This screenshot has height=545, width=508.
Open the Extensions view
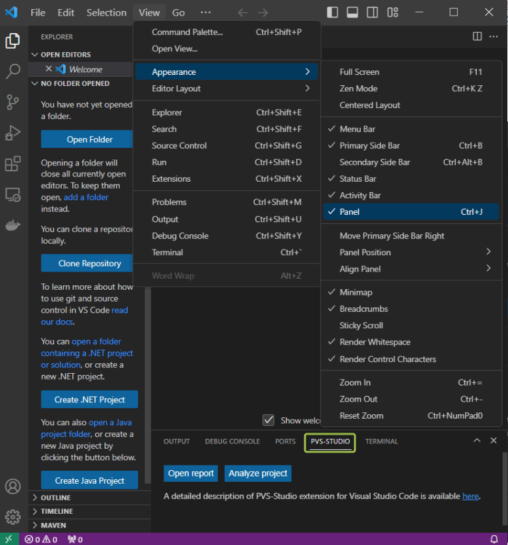point(13,163)
